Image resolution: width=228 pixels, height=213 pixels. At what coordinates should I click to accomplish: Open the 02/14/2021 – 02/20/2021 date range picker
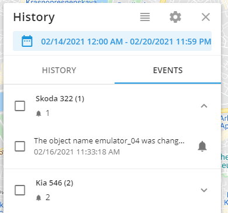[112, 41]
